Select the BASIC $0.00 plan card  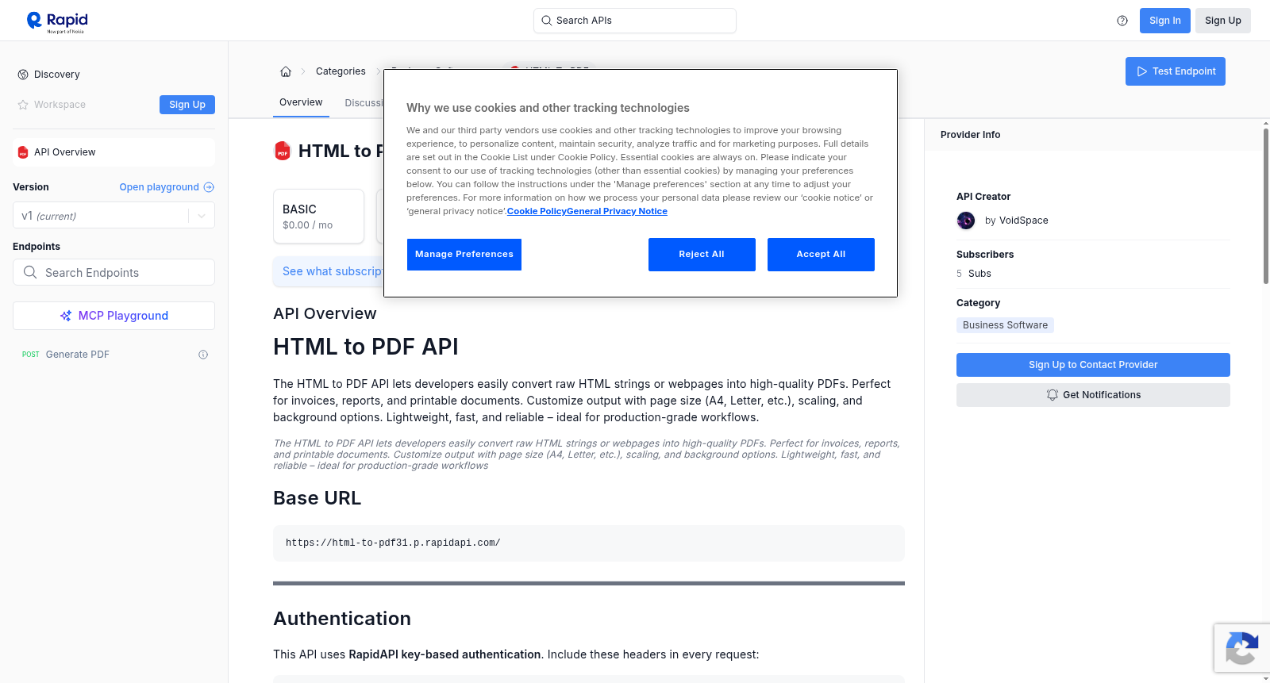318,216
